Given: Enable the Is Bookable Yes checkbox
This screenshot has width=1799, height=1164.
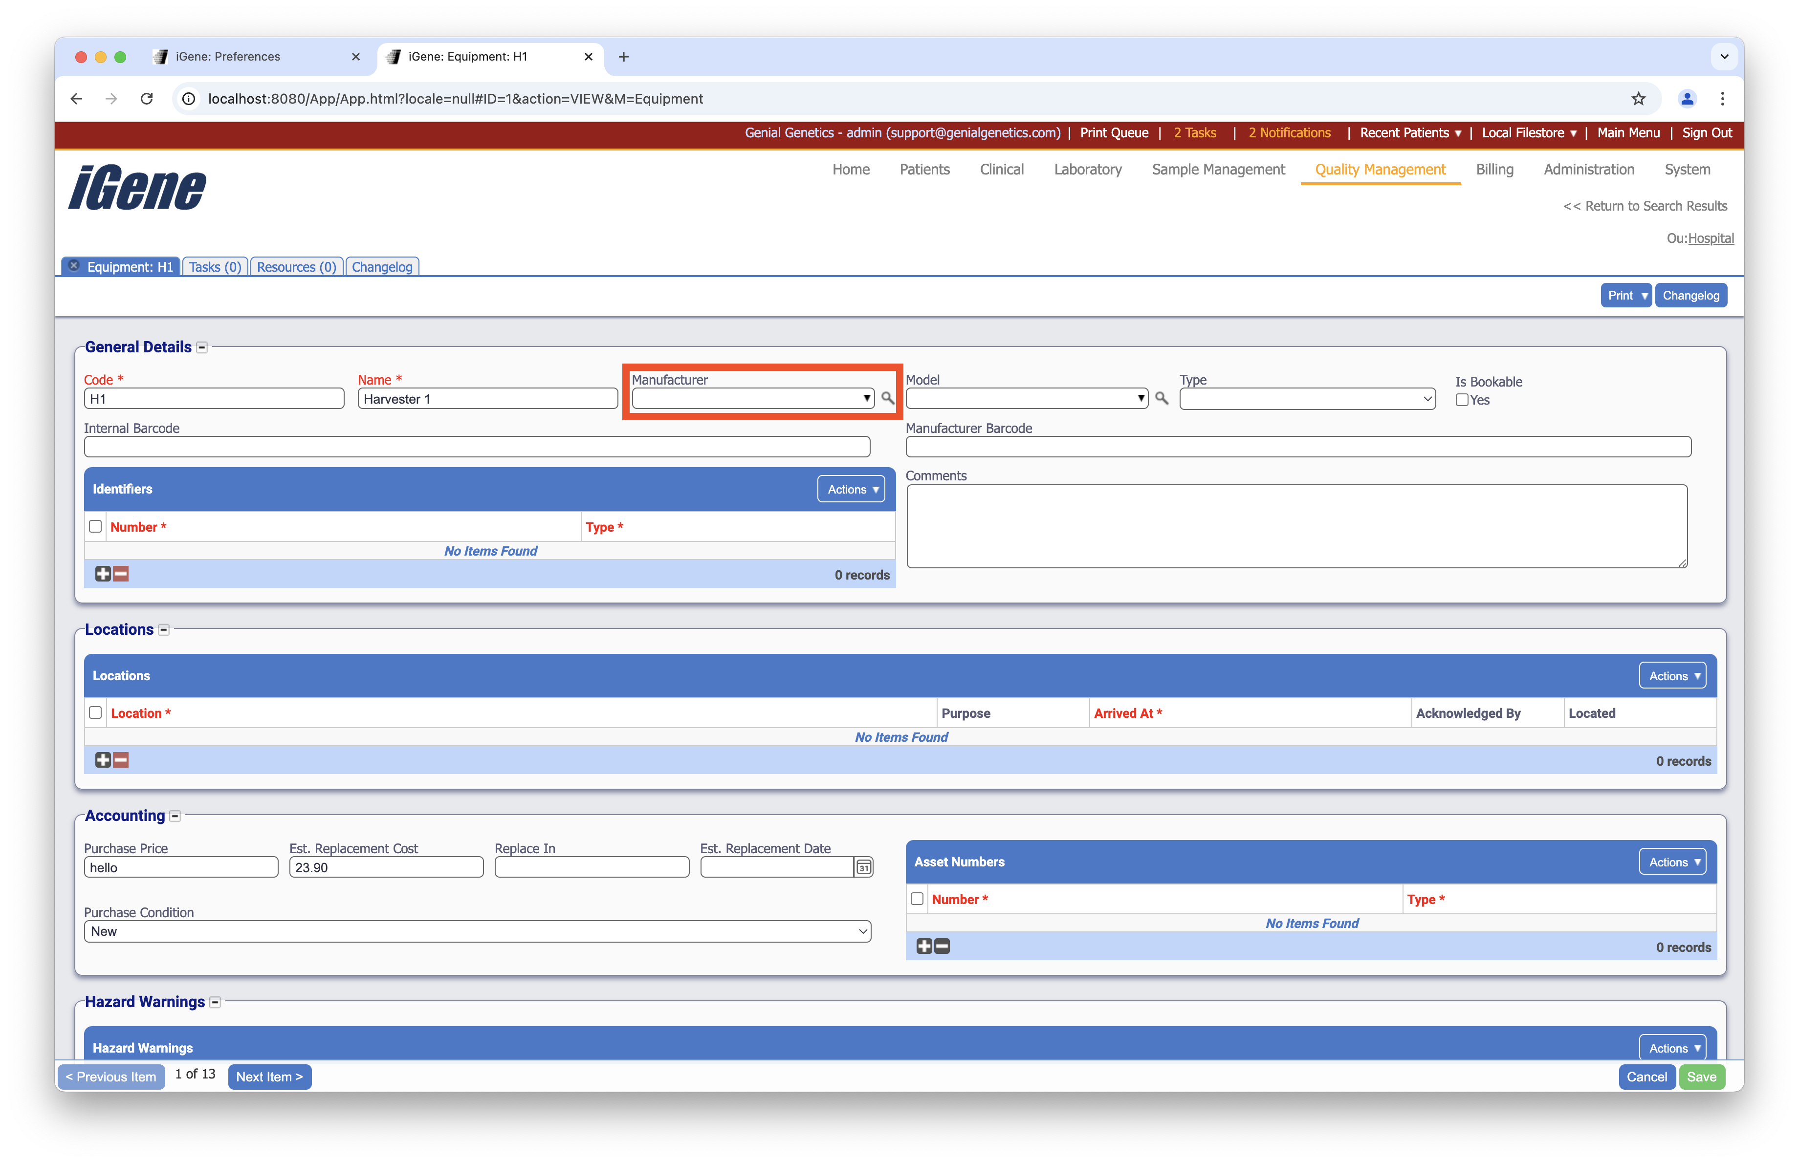Looking at the screenshot, I should (1462, 400).
